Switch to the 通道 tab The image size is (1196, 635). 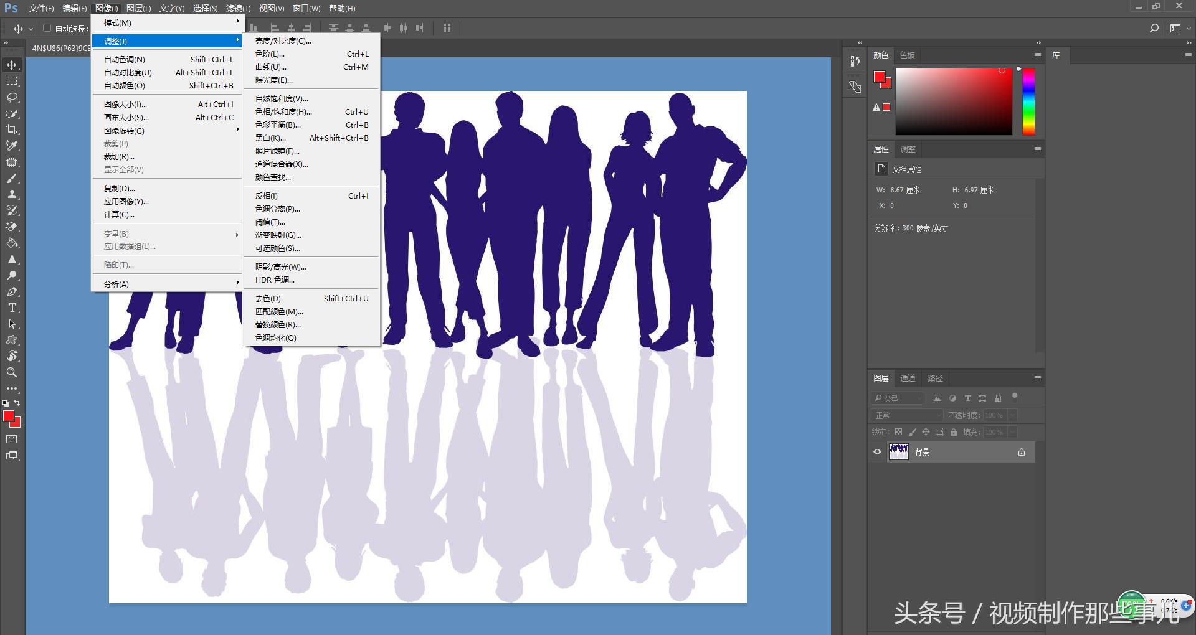click(908, 378)
